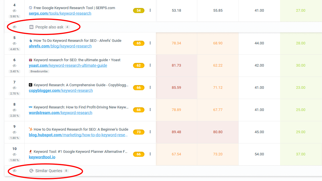Screen dimensions: 322x181
Task: Click score badge 65 for ahrefs.com
Action: 139,43
